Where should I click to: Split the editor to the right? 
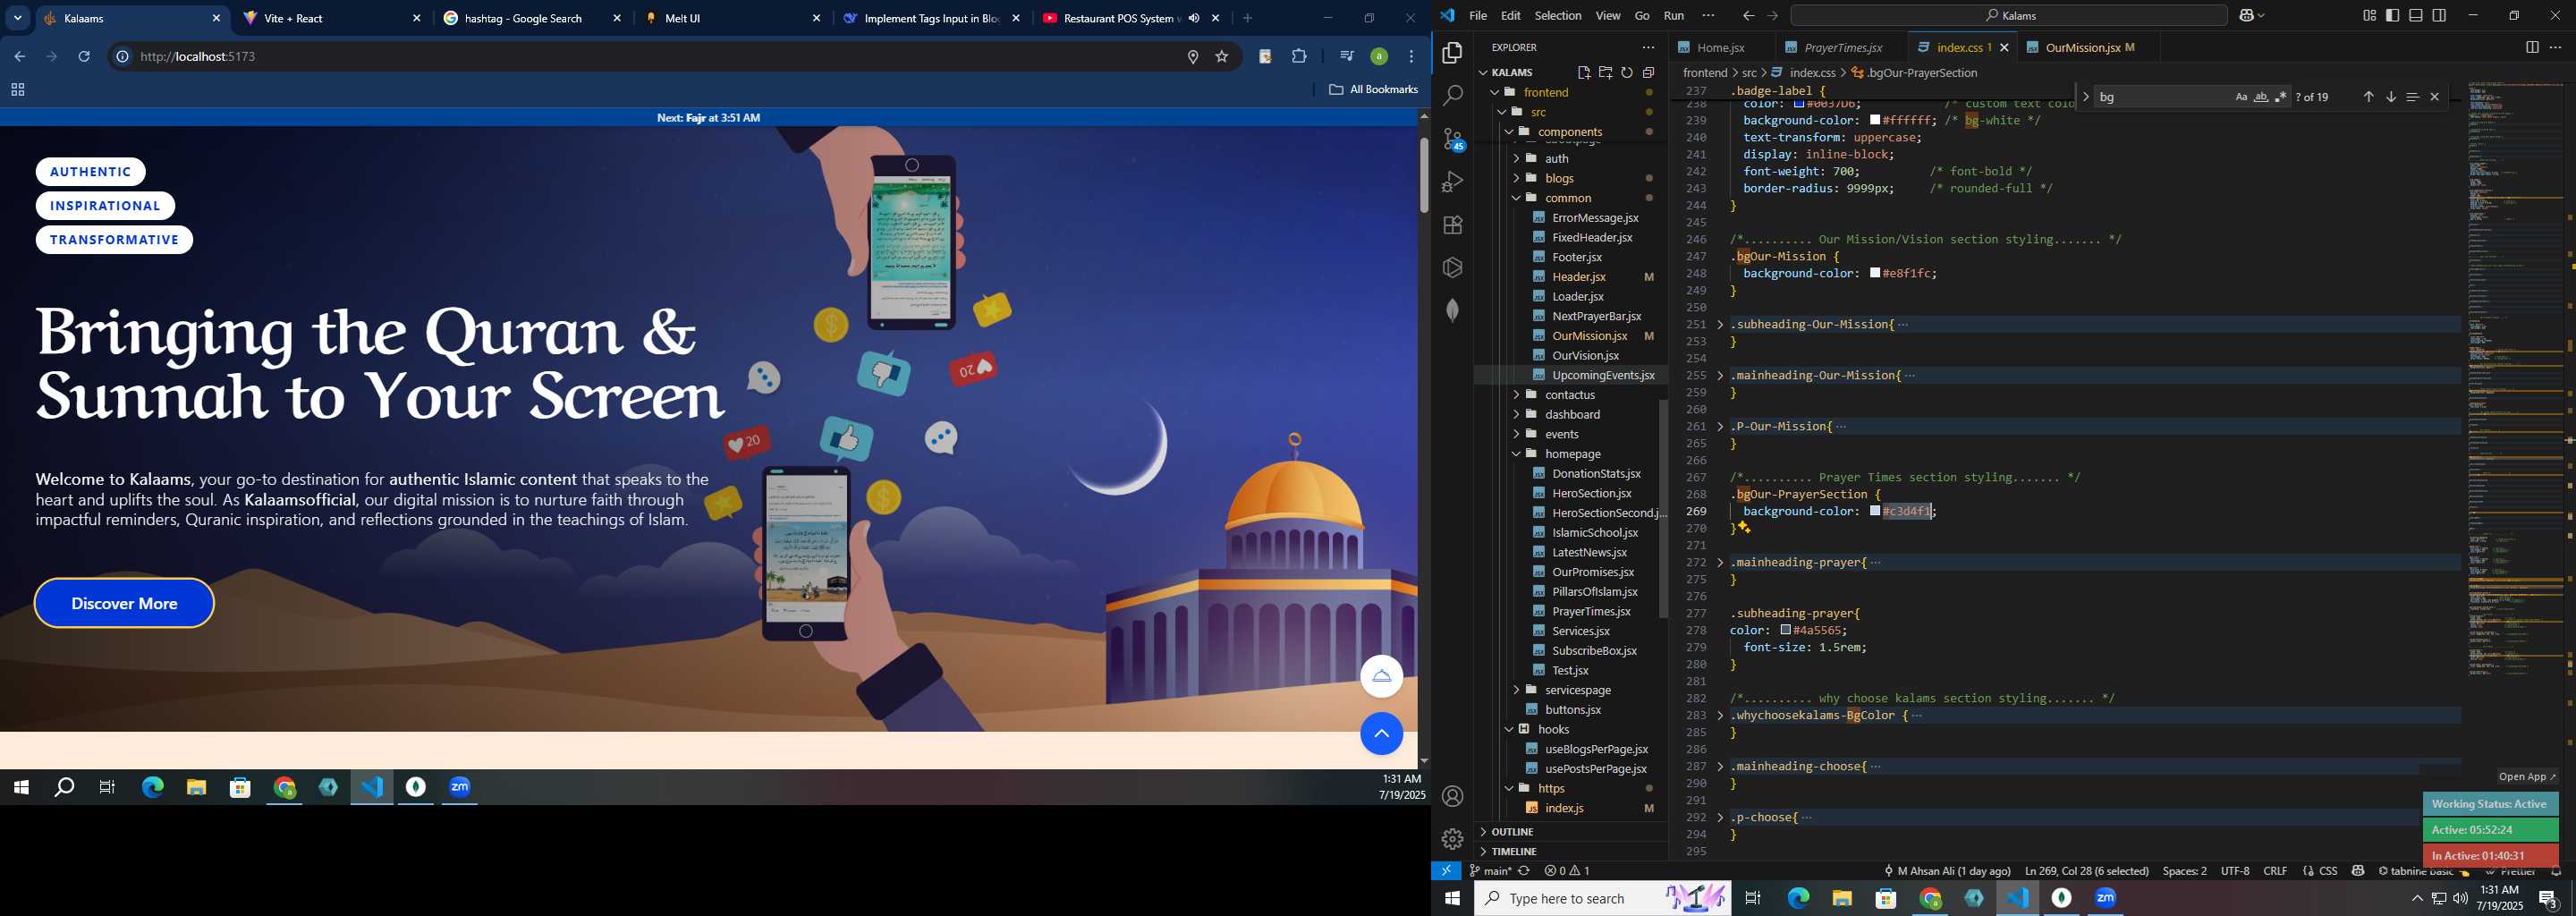coord(2532,47)
